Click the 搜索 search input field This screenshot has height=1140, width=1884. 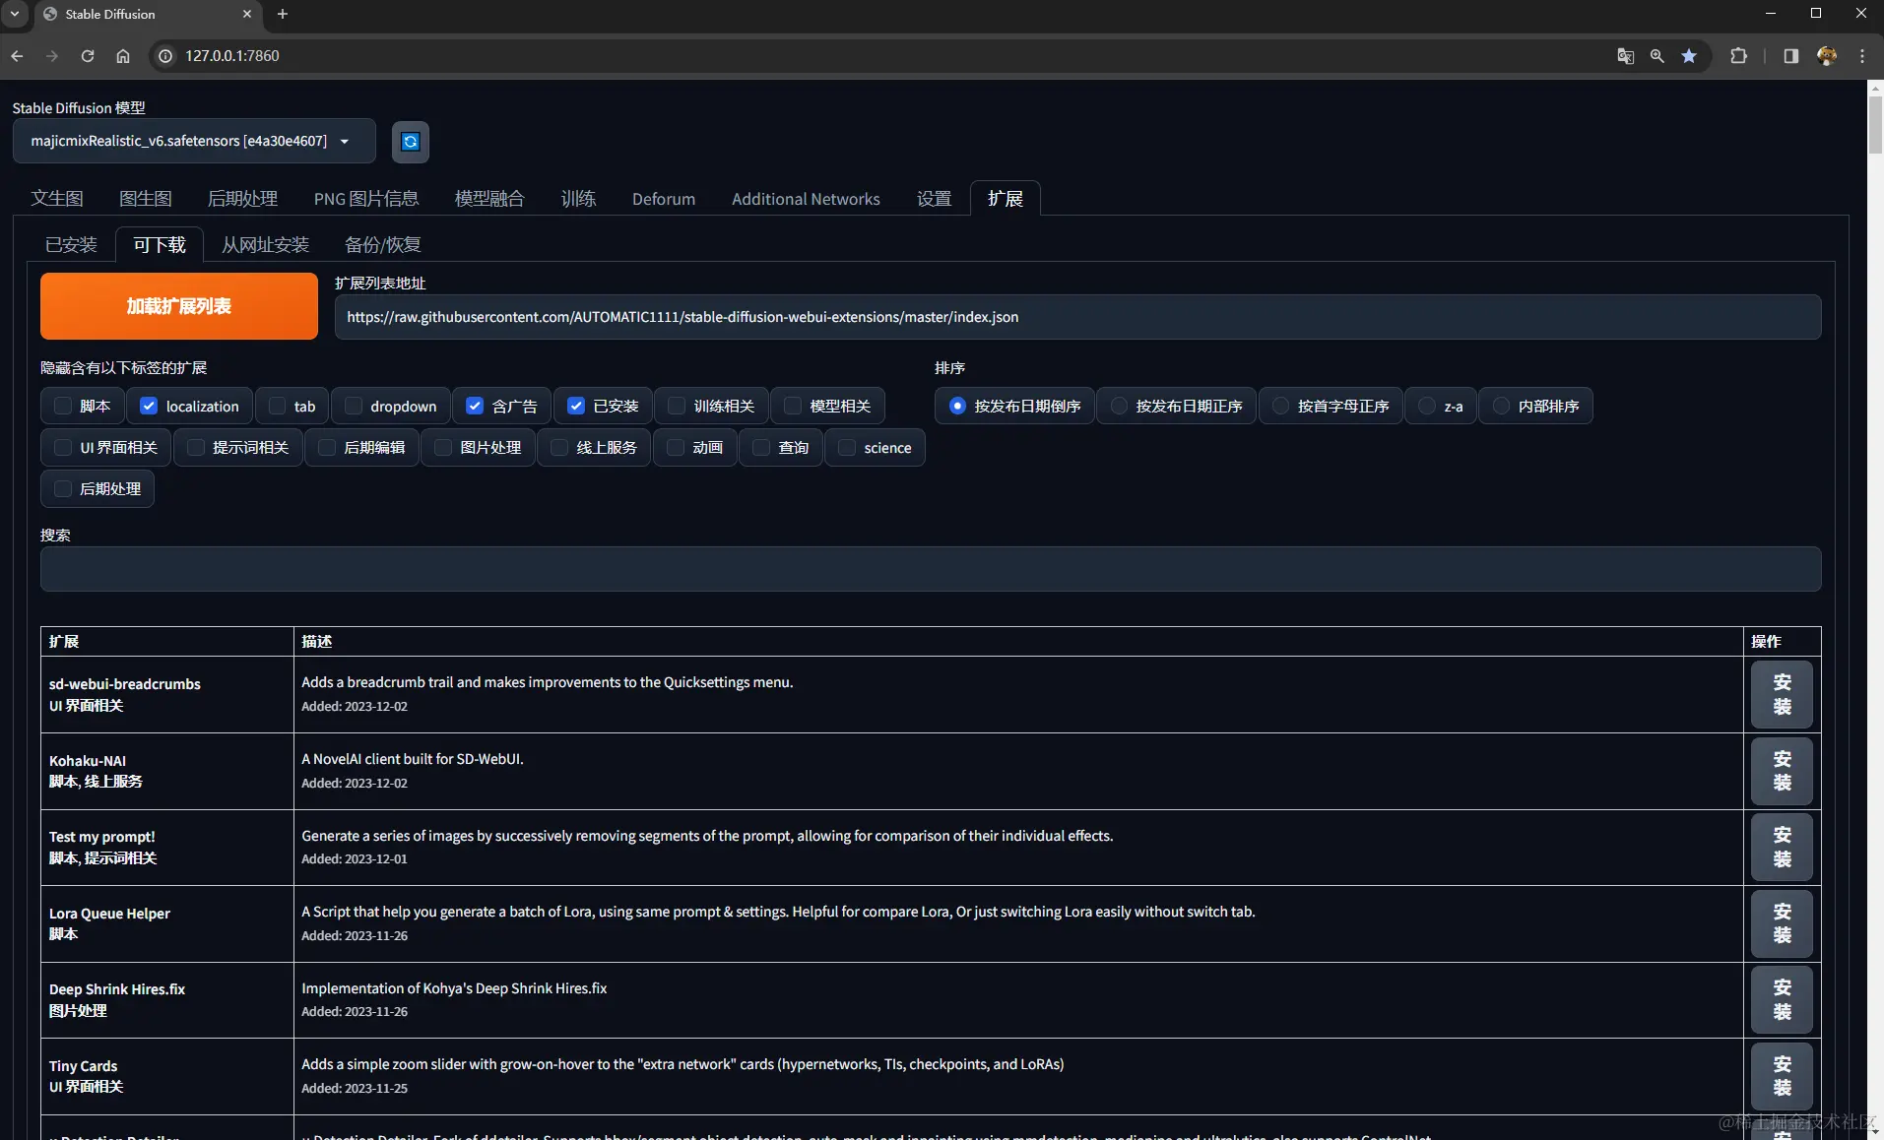point(931,569)
